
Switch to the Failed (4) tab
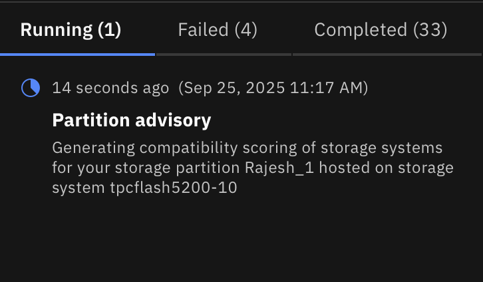217,30
